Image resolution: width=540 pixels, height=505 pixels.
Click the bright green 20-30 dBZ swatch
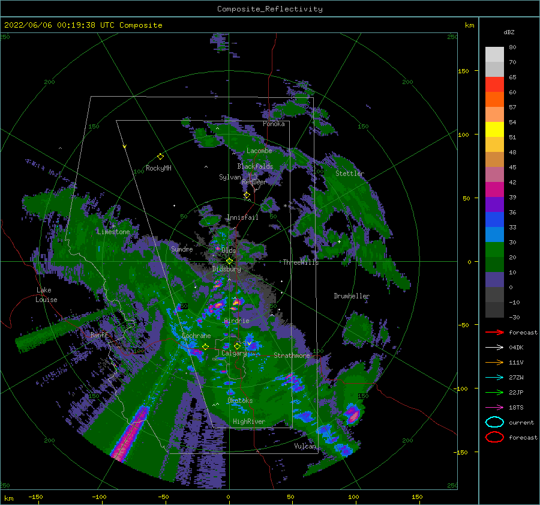click(x=494, y=250)
